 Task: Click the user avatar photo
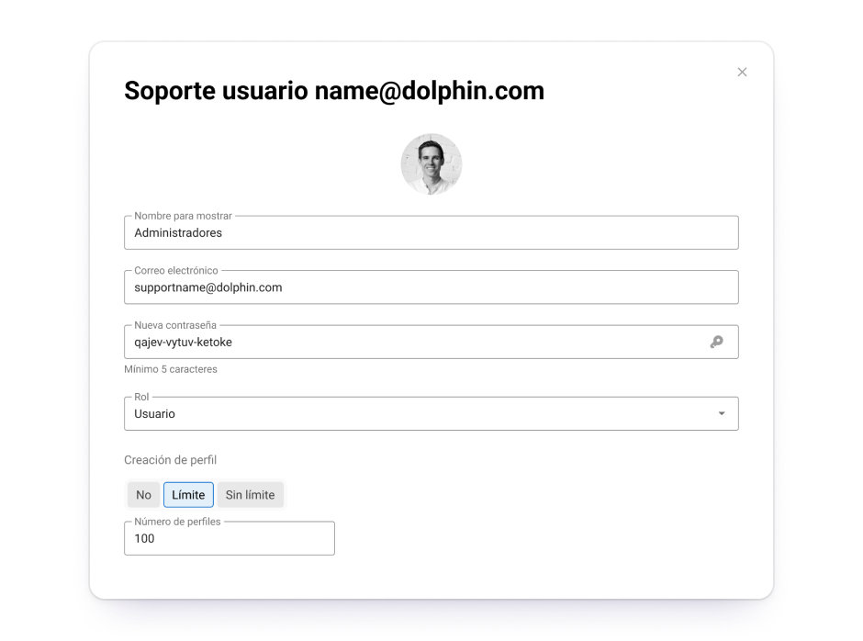[x=431, y=164]
